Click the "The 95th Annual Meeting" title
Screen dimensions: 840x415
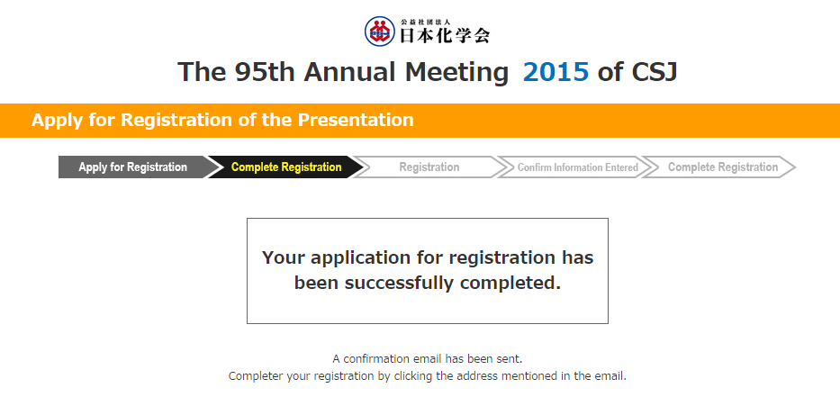tap(343, 72)
